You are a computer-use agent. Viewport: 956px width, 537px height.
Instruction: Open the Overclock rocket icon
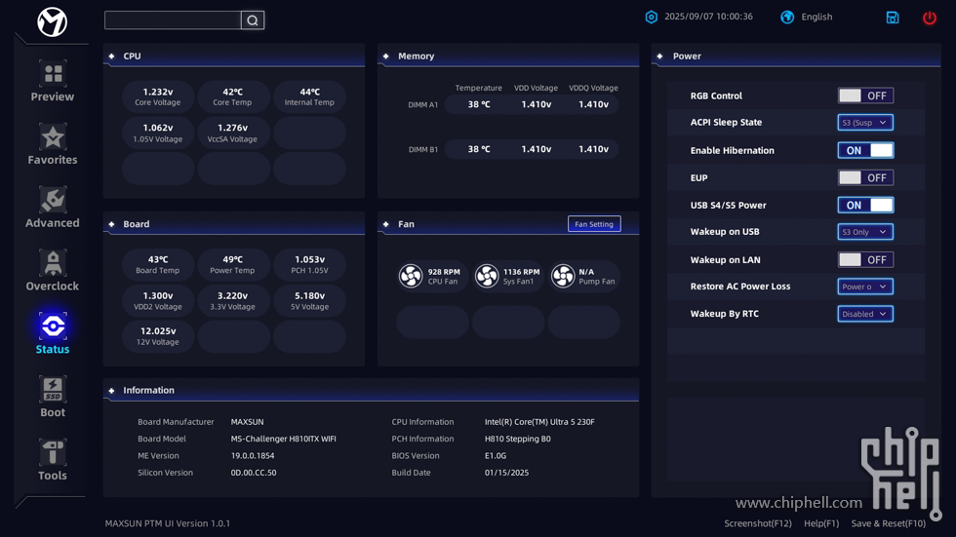(x=53, y=264)
